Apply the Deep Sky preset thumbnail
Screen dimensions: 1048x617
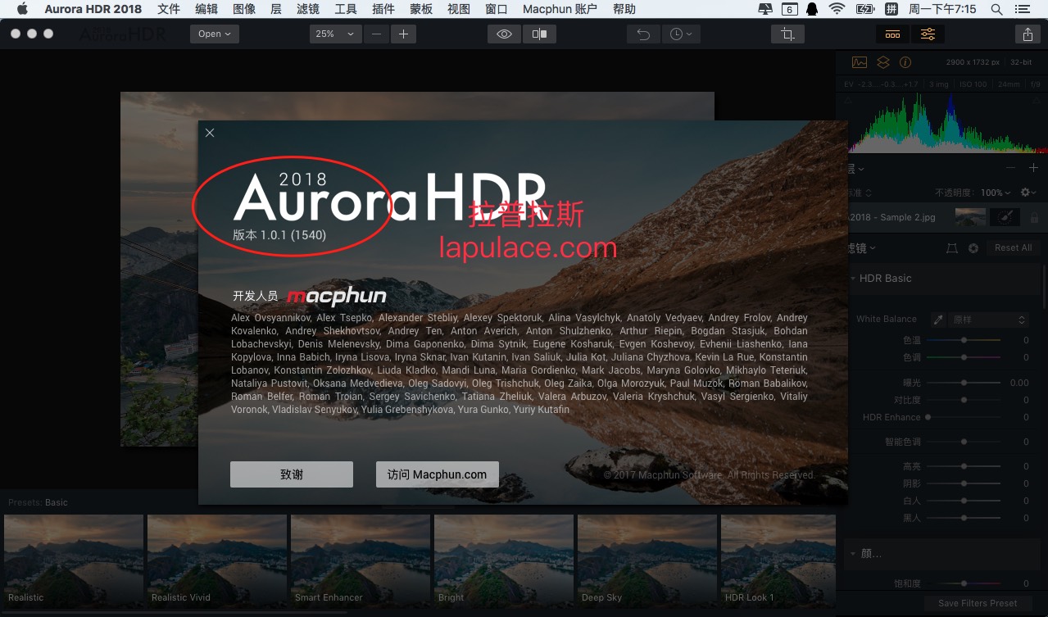pos(647,560)
